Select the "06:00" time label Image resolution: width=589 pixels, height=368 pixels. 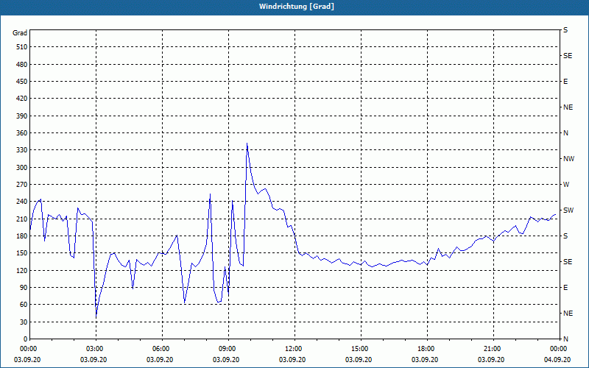pos(160,348)
